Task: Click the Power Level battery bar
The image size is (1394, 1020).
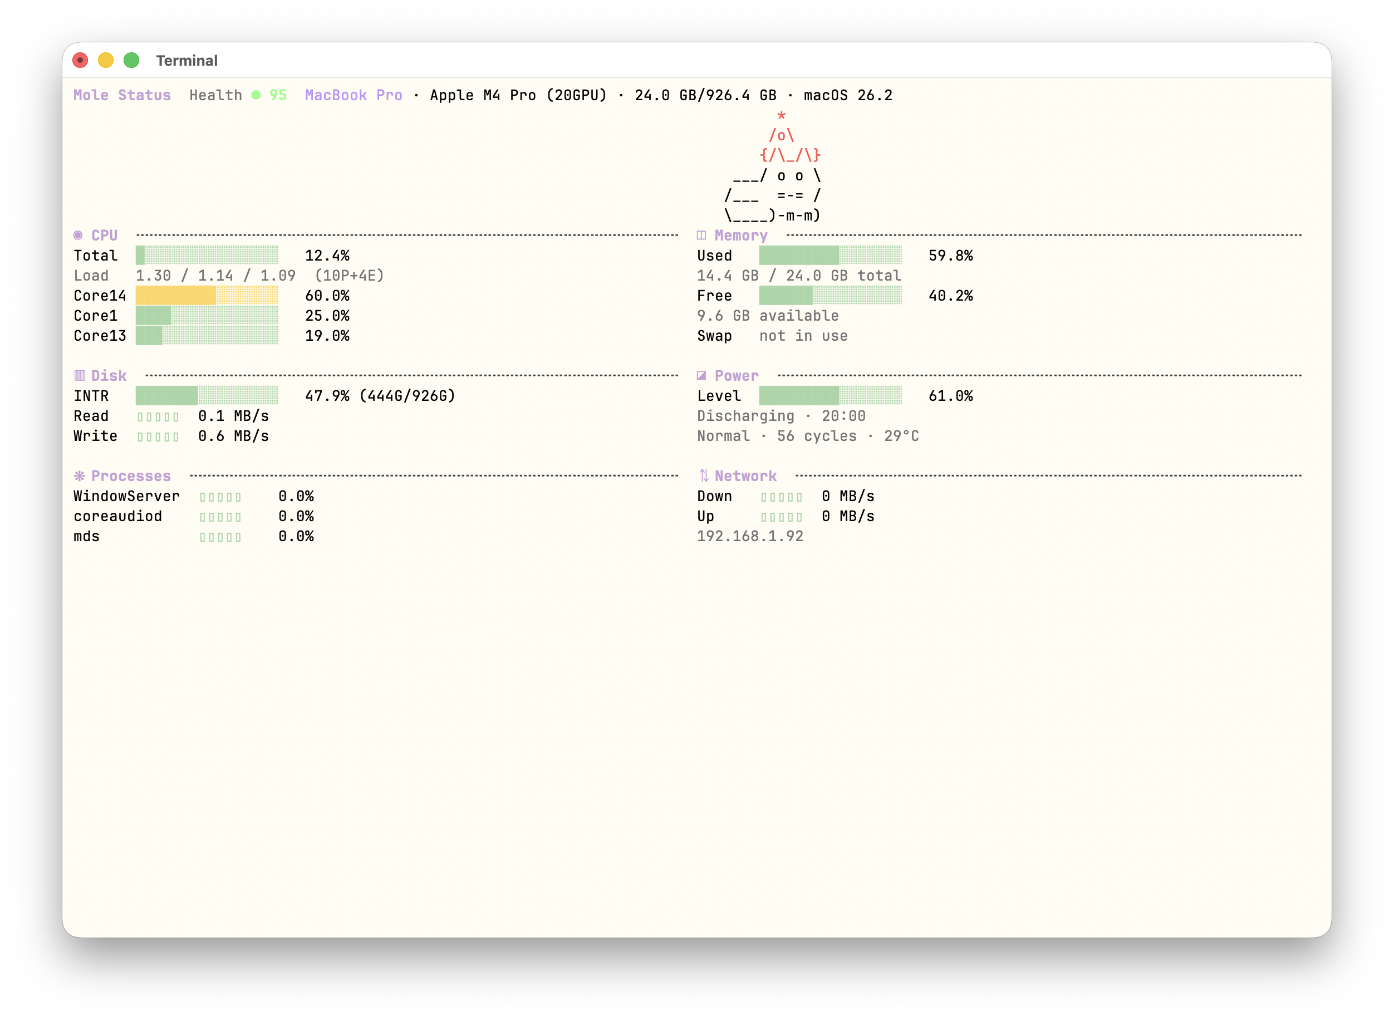Action: tap(831, 396)
